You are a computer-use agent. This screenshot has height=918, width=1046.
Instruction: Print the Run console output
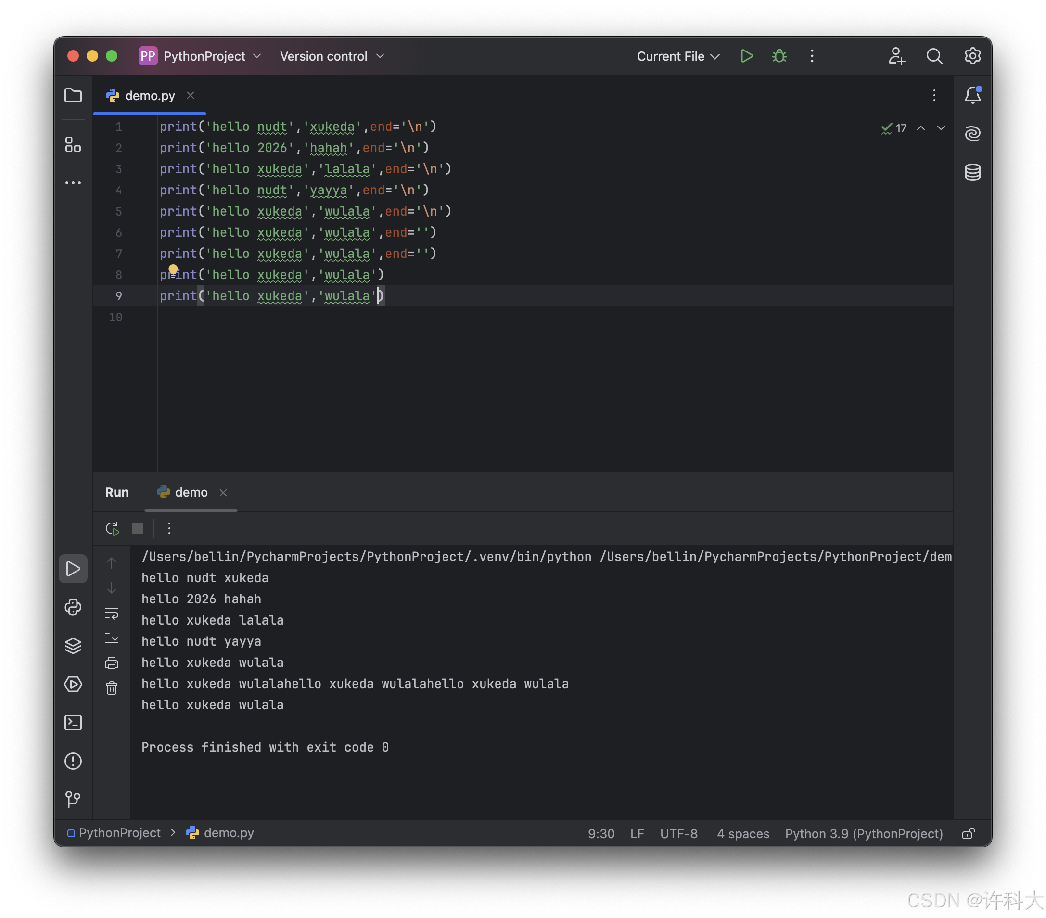click(112, 663)
